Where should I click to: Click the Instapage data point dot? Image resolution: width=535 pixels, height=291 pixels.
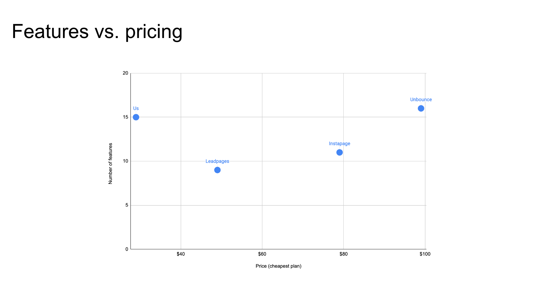339,152
